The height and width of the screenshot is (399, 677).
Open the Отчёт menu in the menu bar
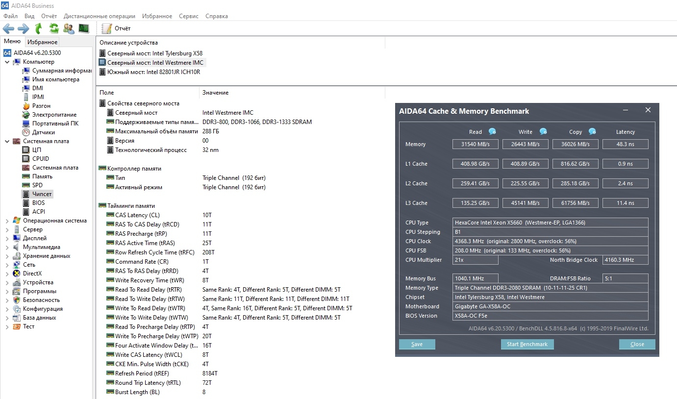[49, 16]
